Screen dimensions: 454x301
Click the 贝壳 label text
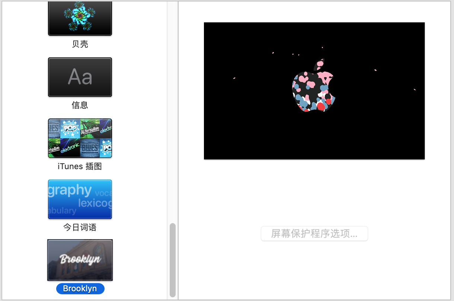(80, 44)
